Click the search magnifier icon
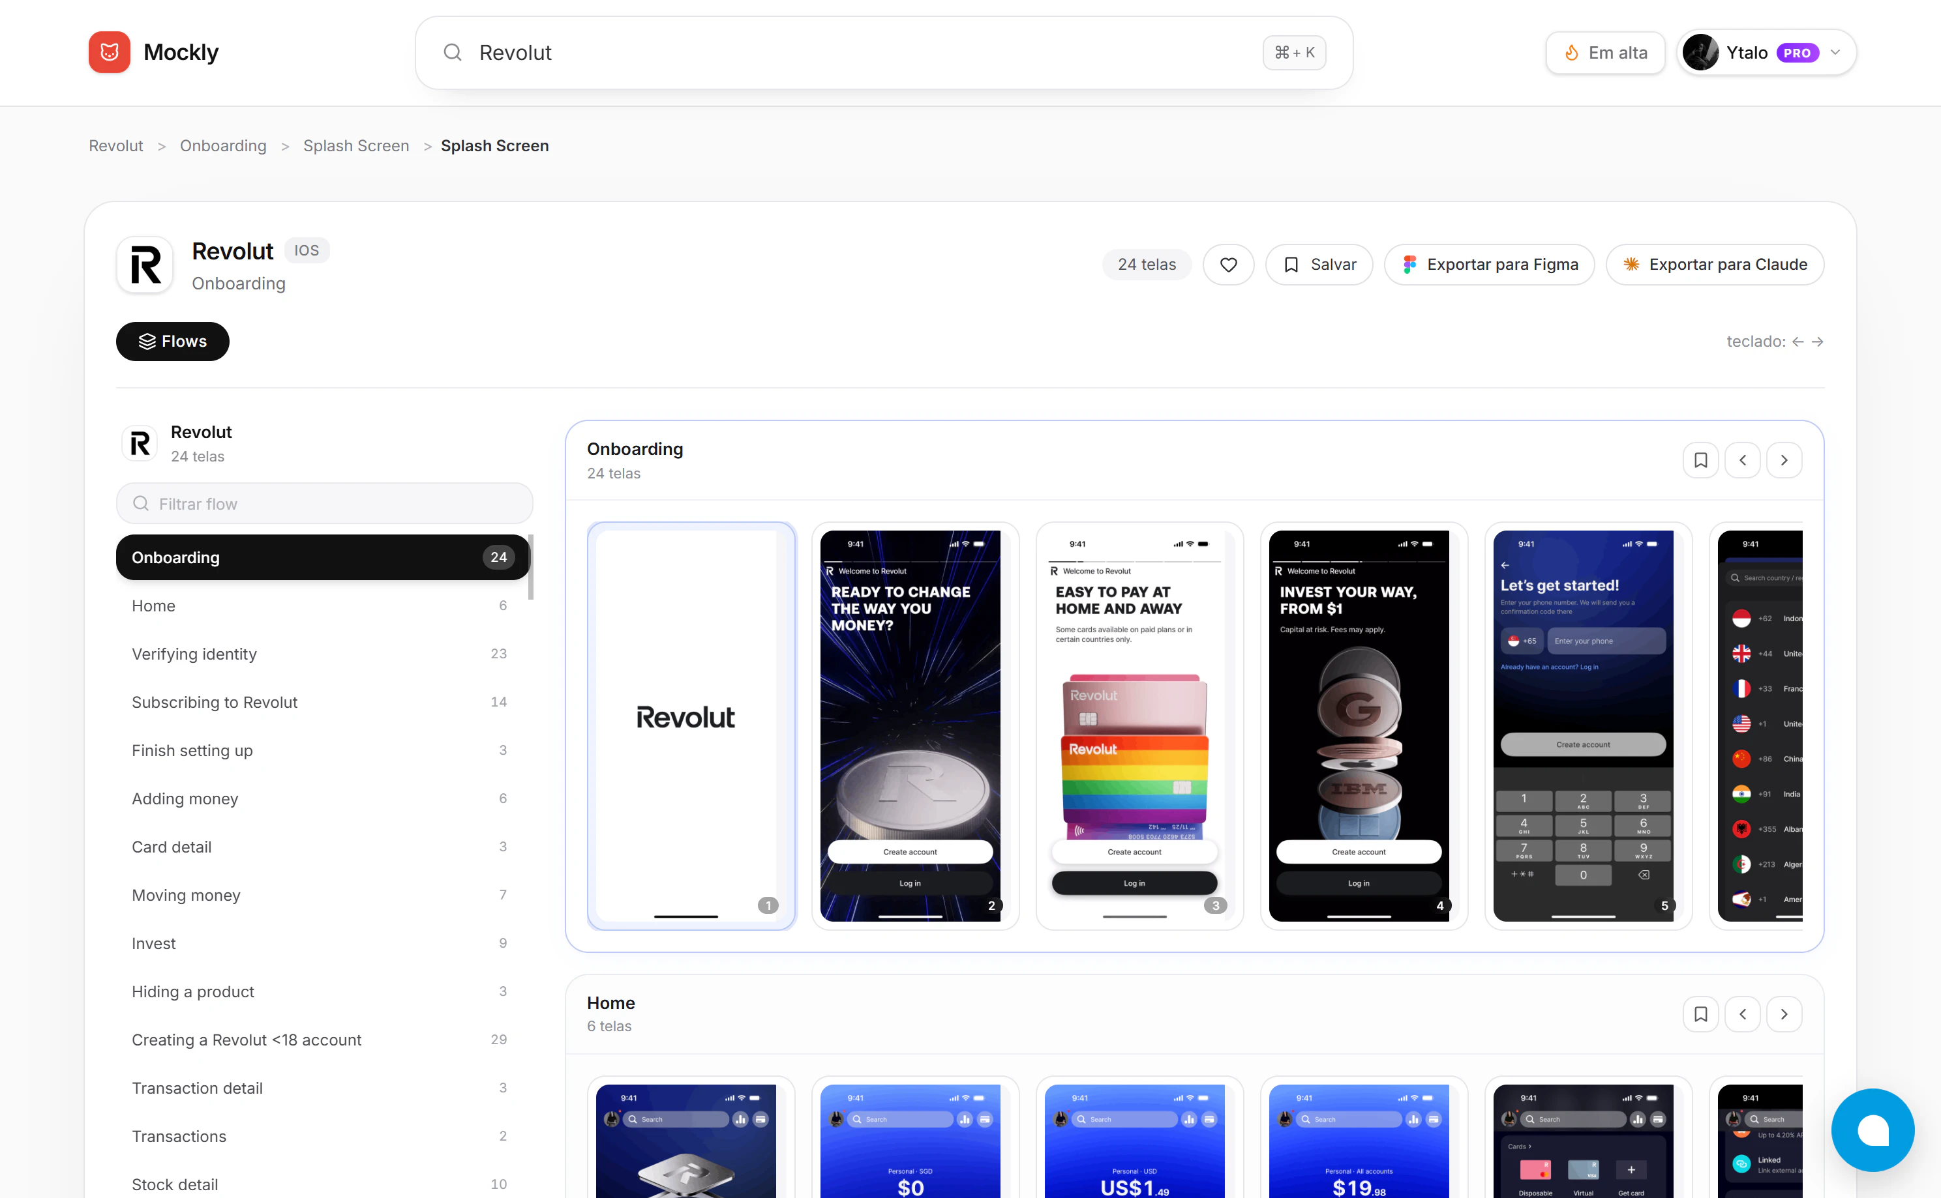The image size is (1941, 1198). (x=453, y=52)
